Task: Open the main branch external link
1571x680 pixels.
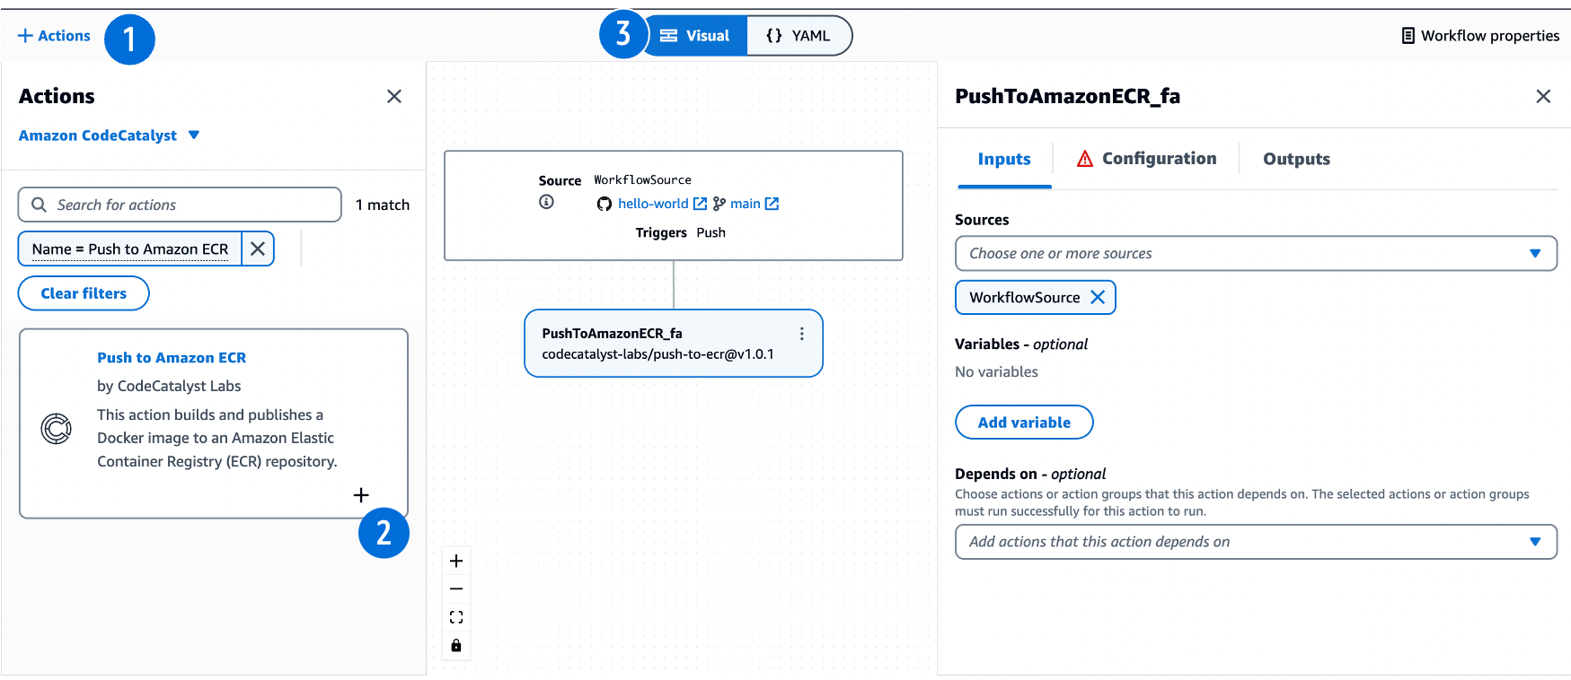Action: (x=771, y=204)
